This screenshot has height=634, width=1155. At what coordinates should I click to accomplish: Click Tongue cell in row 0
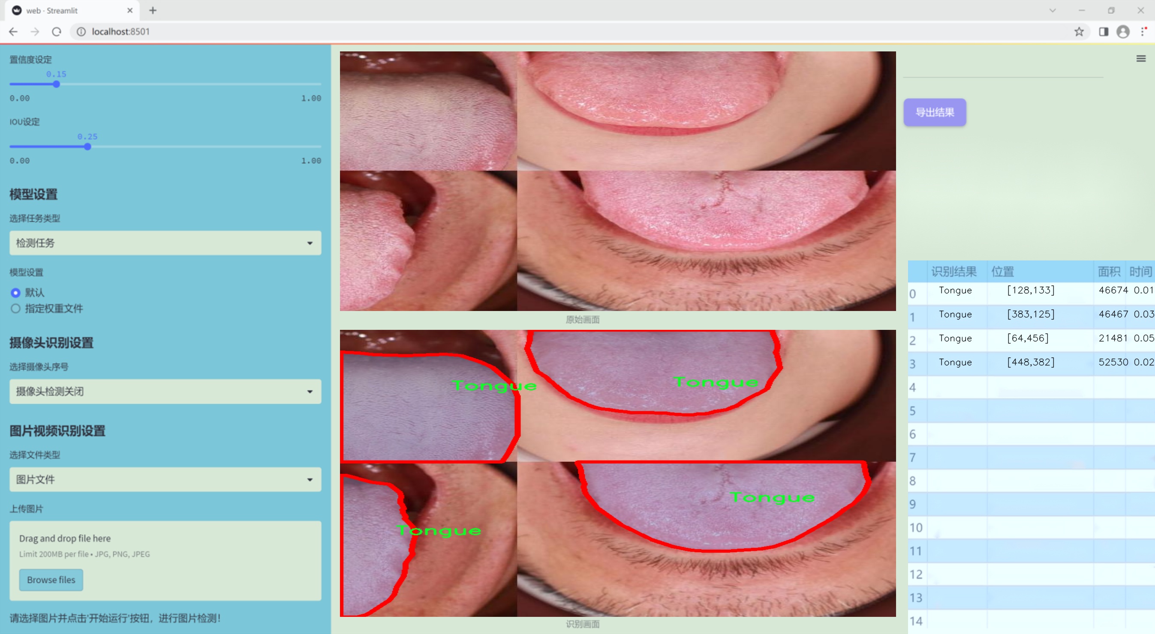point(956,290)
